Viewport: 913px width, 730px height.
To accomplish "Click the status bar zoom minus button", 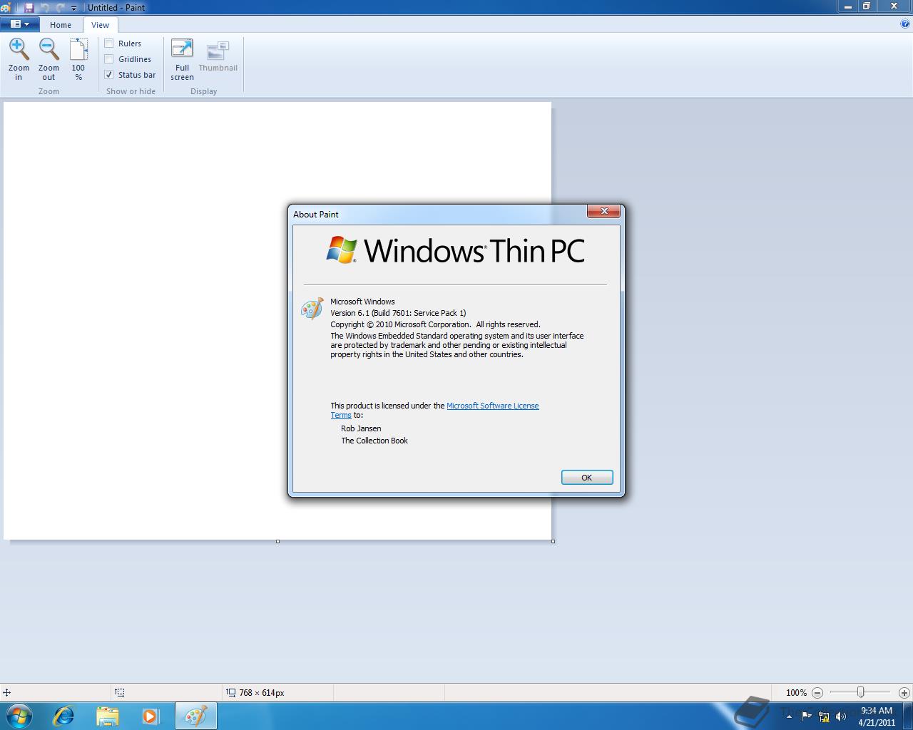I will point(817,692).
